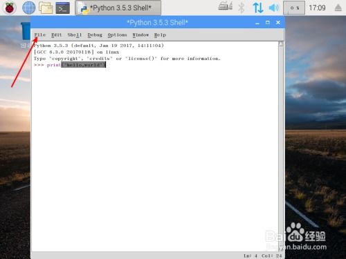Open the Help menu
The image size is (346, 259).
[x=160, y=35]
